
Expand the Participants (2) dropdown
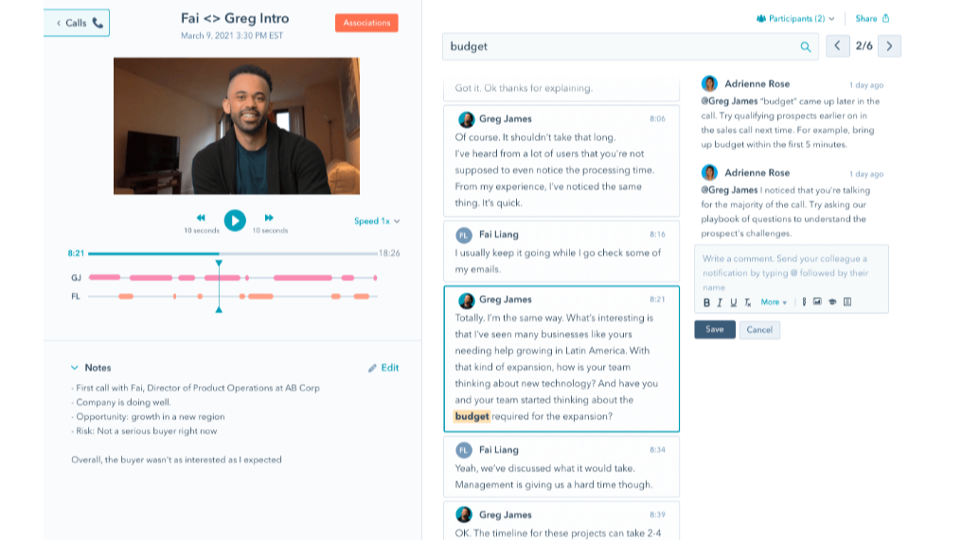795,18
